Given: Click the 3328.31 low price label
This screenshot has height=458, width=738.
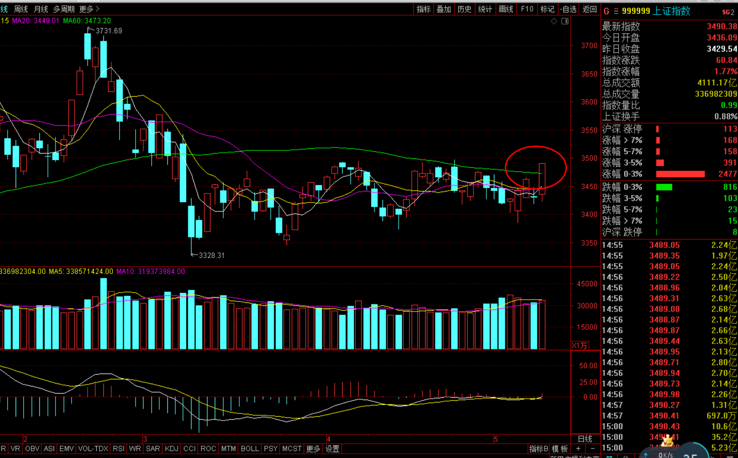Looking at the screenshot, I should pyautogui.click(x=211, y=256).
